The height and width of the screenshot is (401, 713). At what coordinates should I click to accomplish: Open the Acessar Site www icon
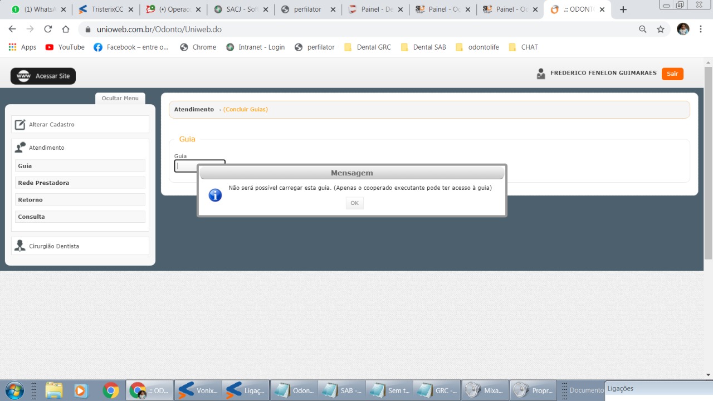point(23,76)
